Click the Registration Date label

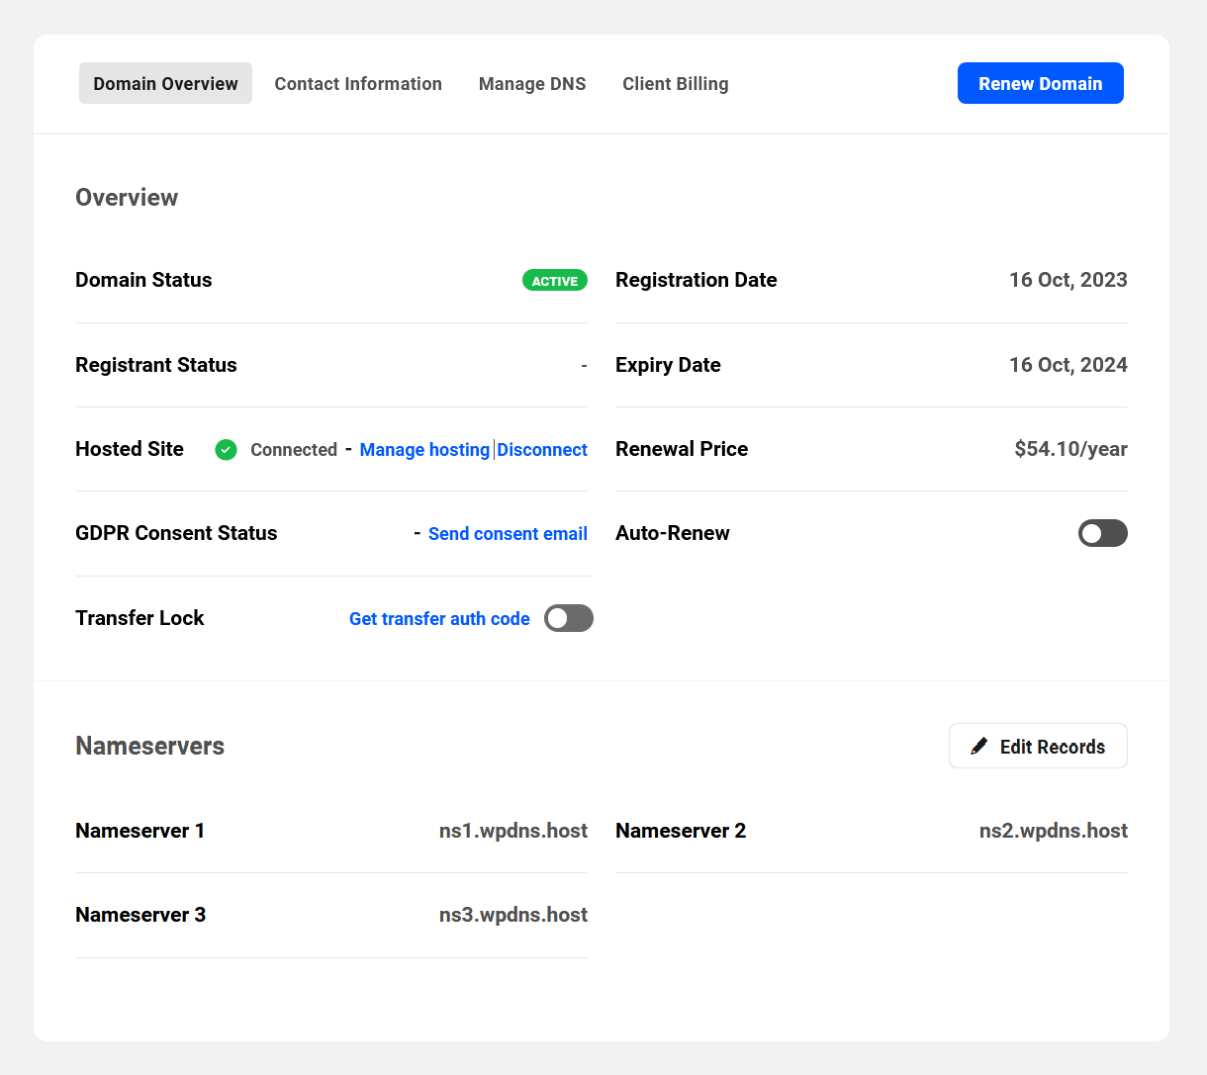coord(696,280)
